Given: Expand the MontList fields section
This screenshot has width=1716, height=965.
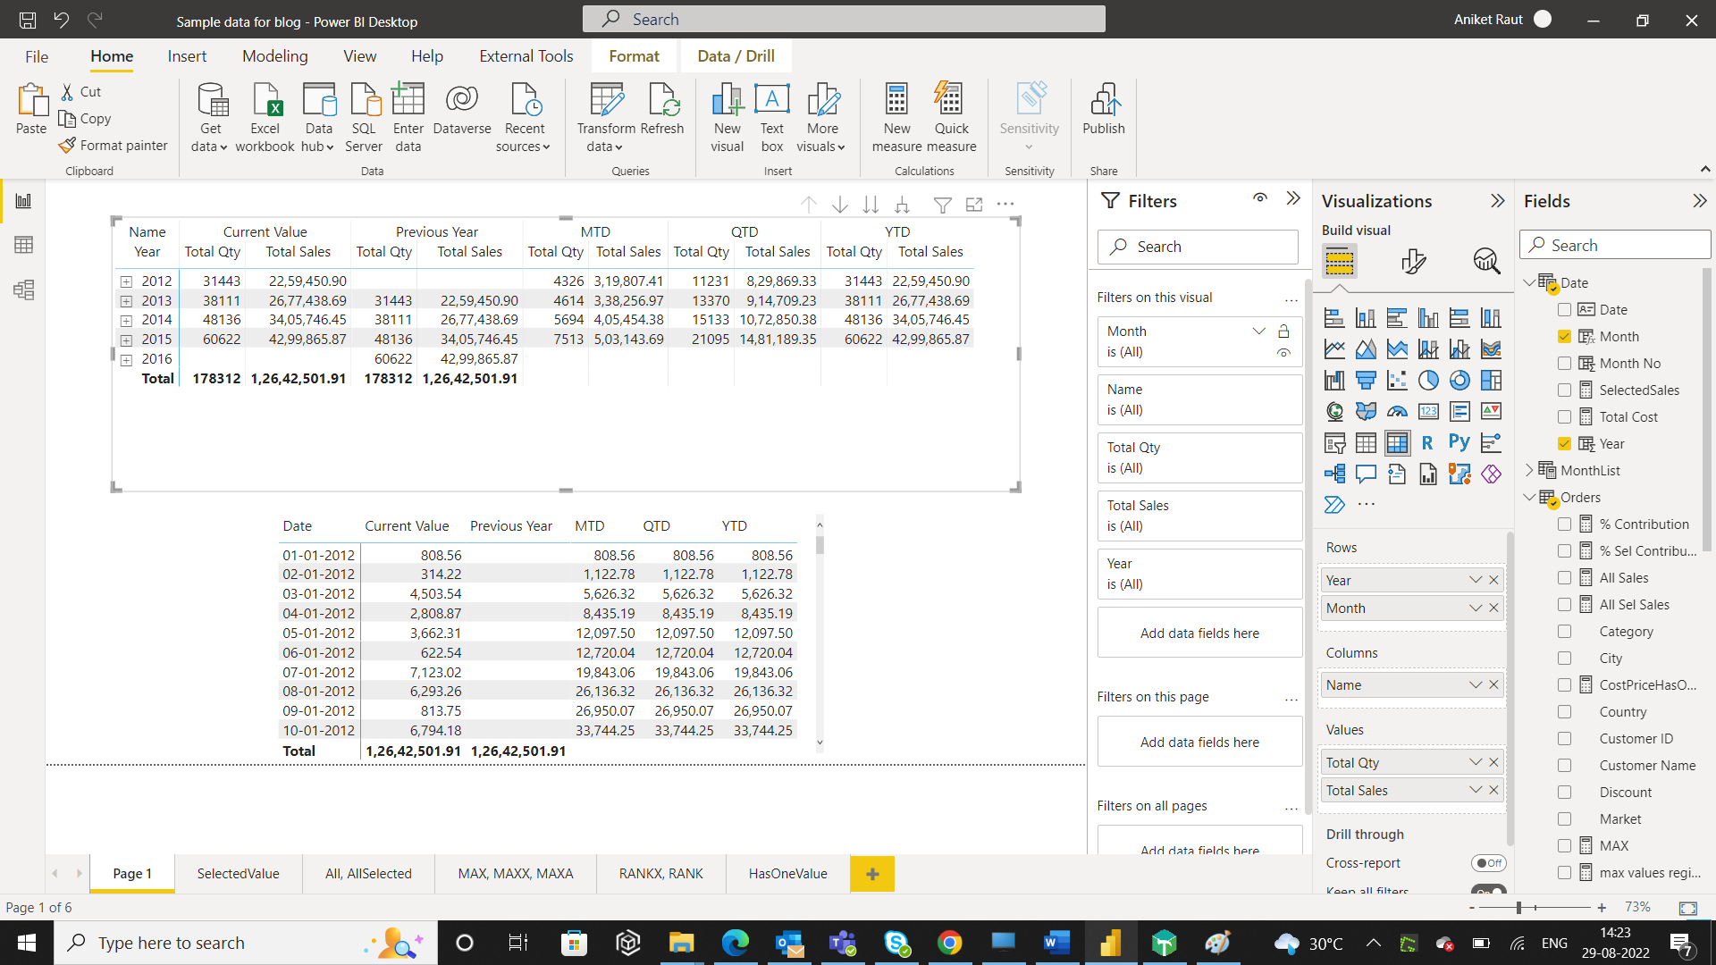Looking at the screenshot, I should (1528, 470).
